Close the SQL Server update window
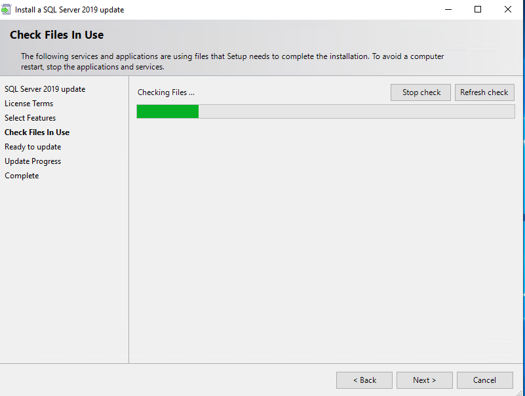 pos(508,10)
